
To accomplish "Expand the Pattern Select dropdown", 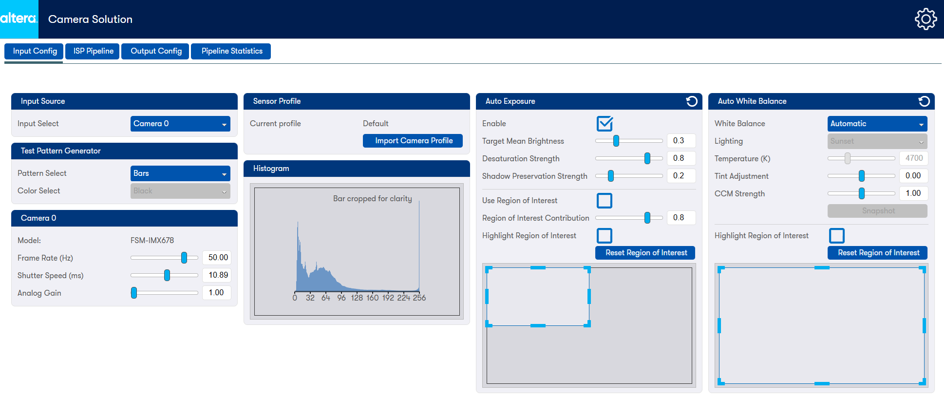I will (180, 173).
